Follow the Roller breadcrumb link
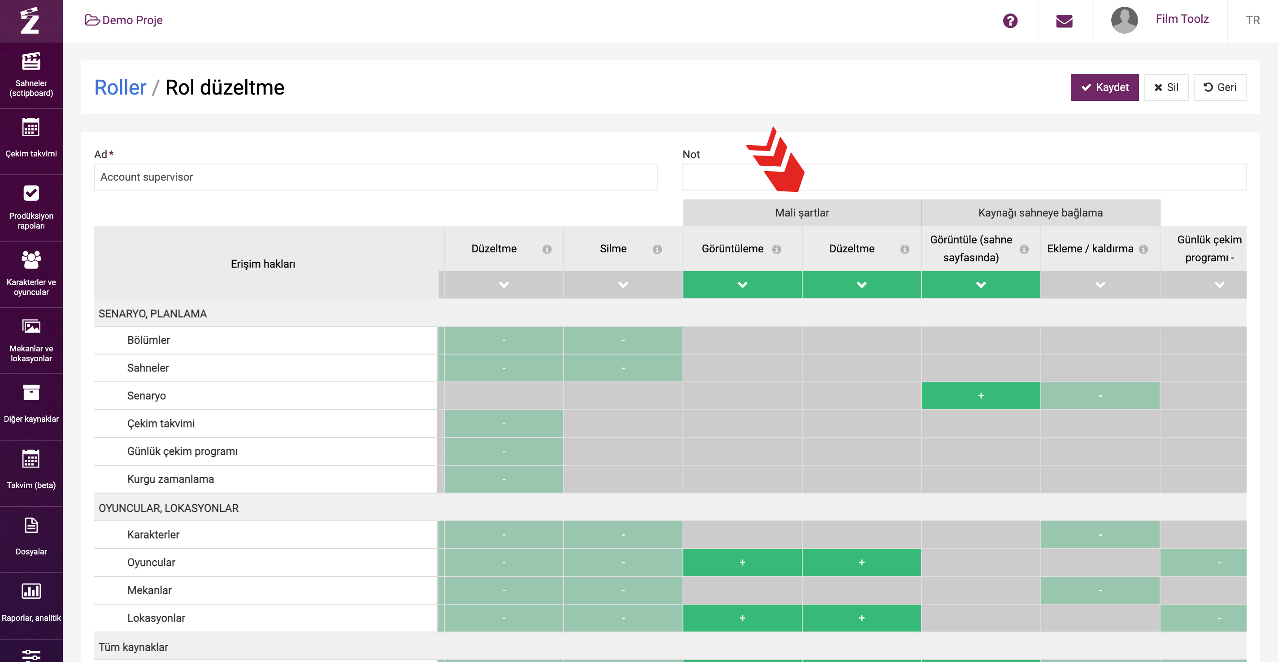This screenshot has width=1278, height=662. pyautogui.click(x=120, y=87)
